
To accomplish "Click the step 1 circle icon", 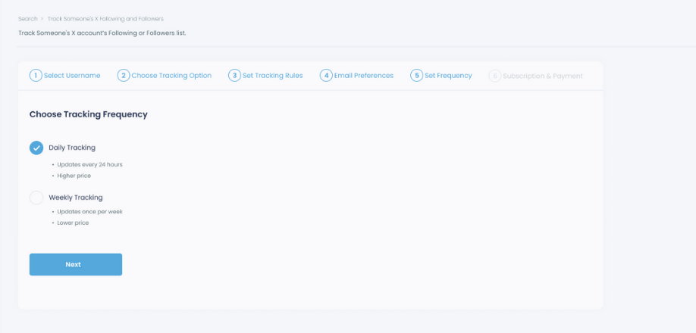I will point(36,76).
